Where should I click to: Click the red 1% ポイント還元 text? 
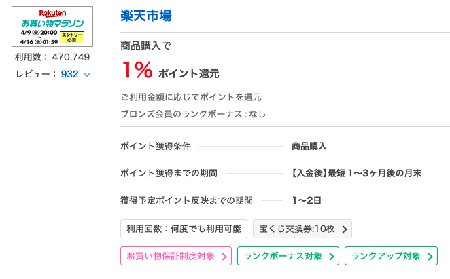(x=171, y=70)
